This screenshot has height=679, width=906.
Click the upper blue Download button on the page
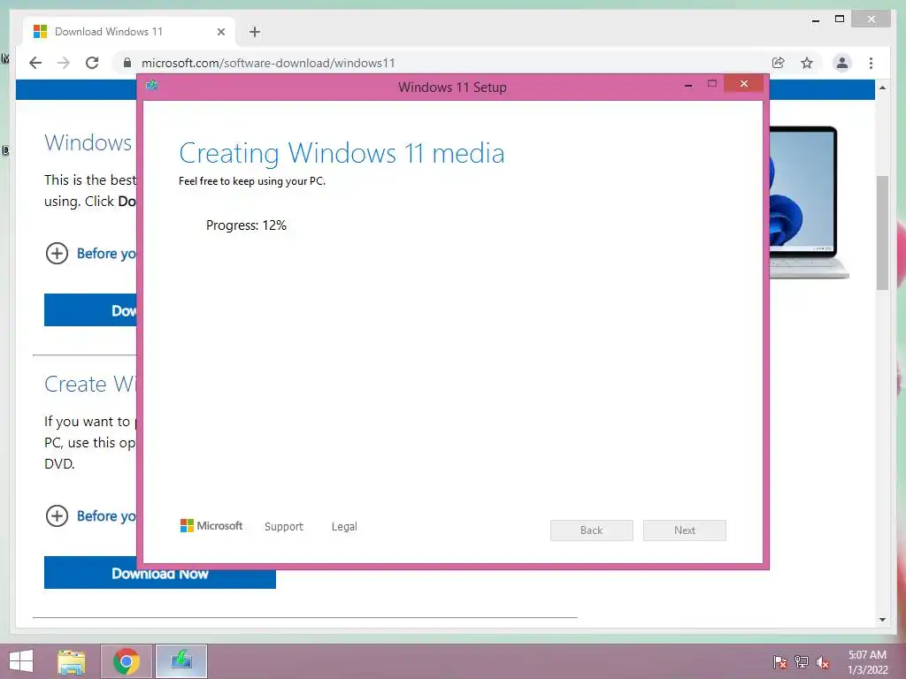click(91, 310)
